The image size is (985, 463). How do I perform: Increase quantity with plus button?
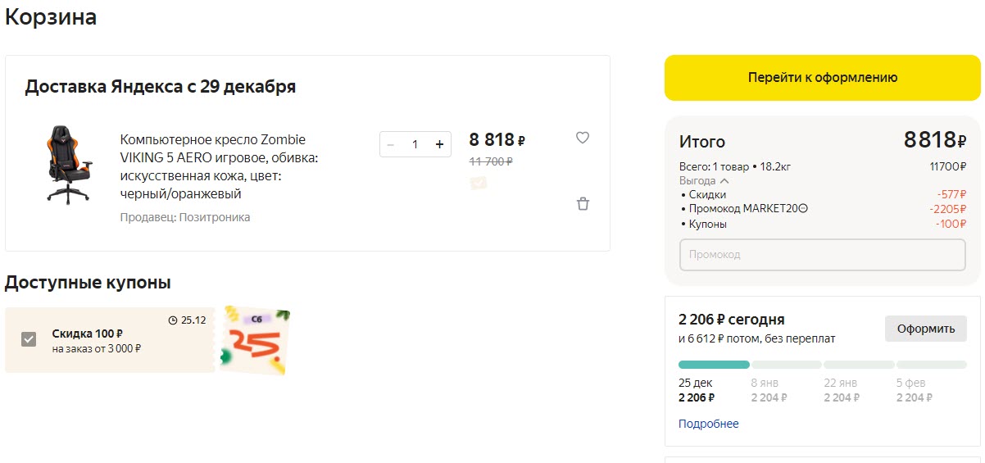pyautogui.click(x=439, y=144)
